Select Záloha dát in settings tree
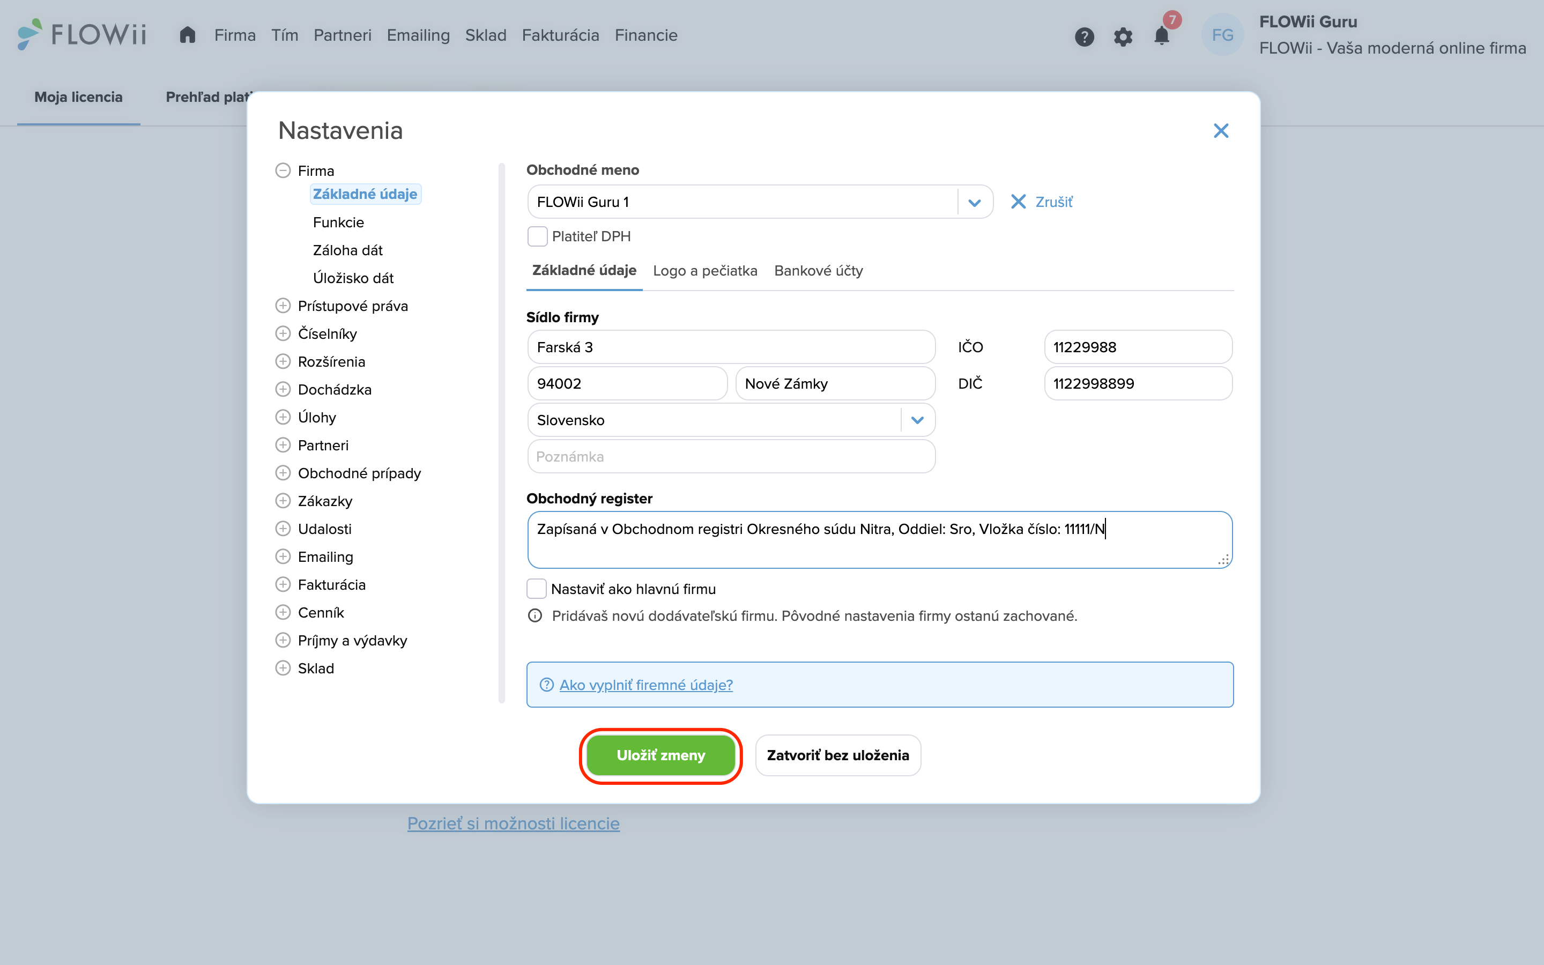 tap(348, 250)
